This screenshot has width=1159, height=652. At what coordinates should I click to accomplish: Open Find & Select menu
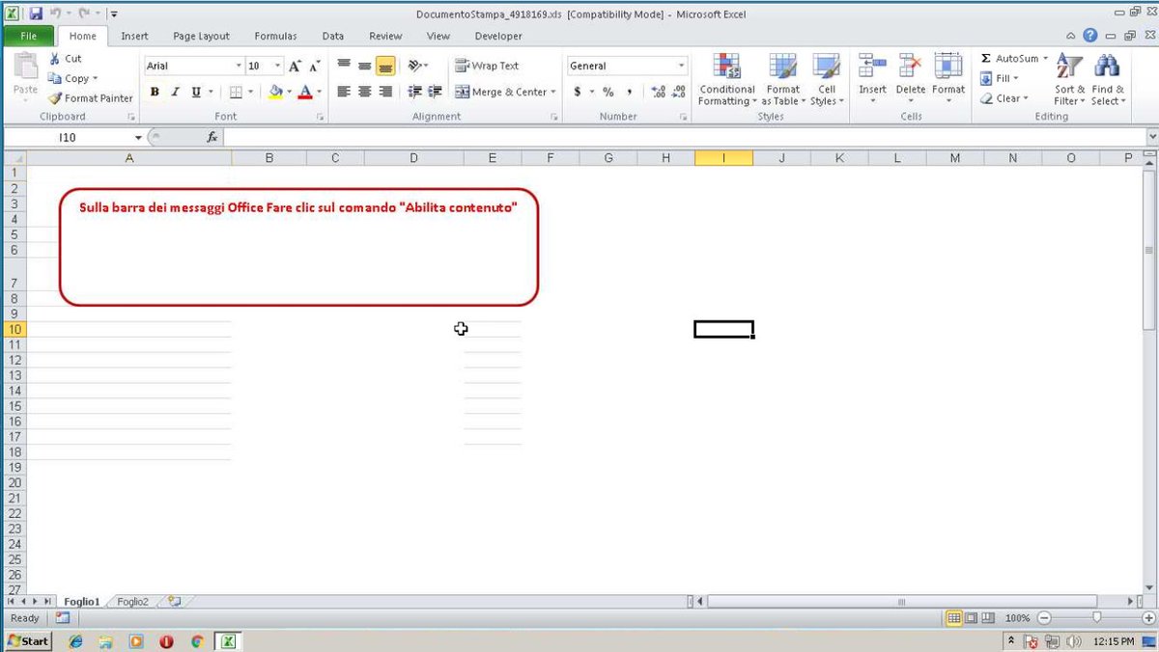coord(1108,79)
